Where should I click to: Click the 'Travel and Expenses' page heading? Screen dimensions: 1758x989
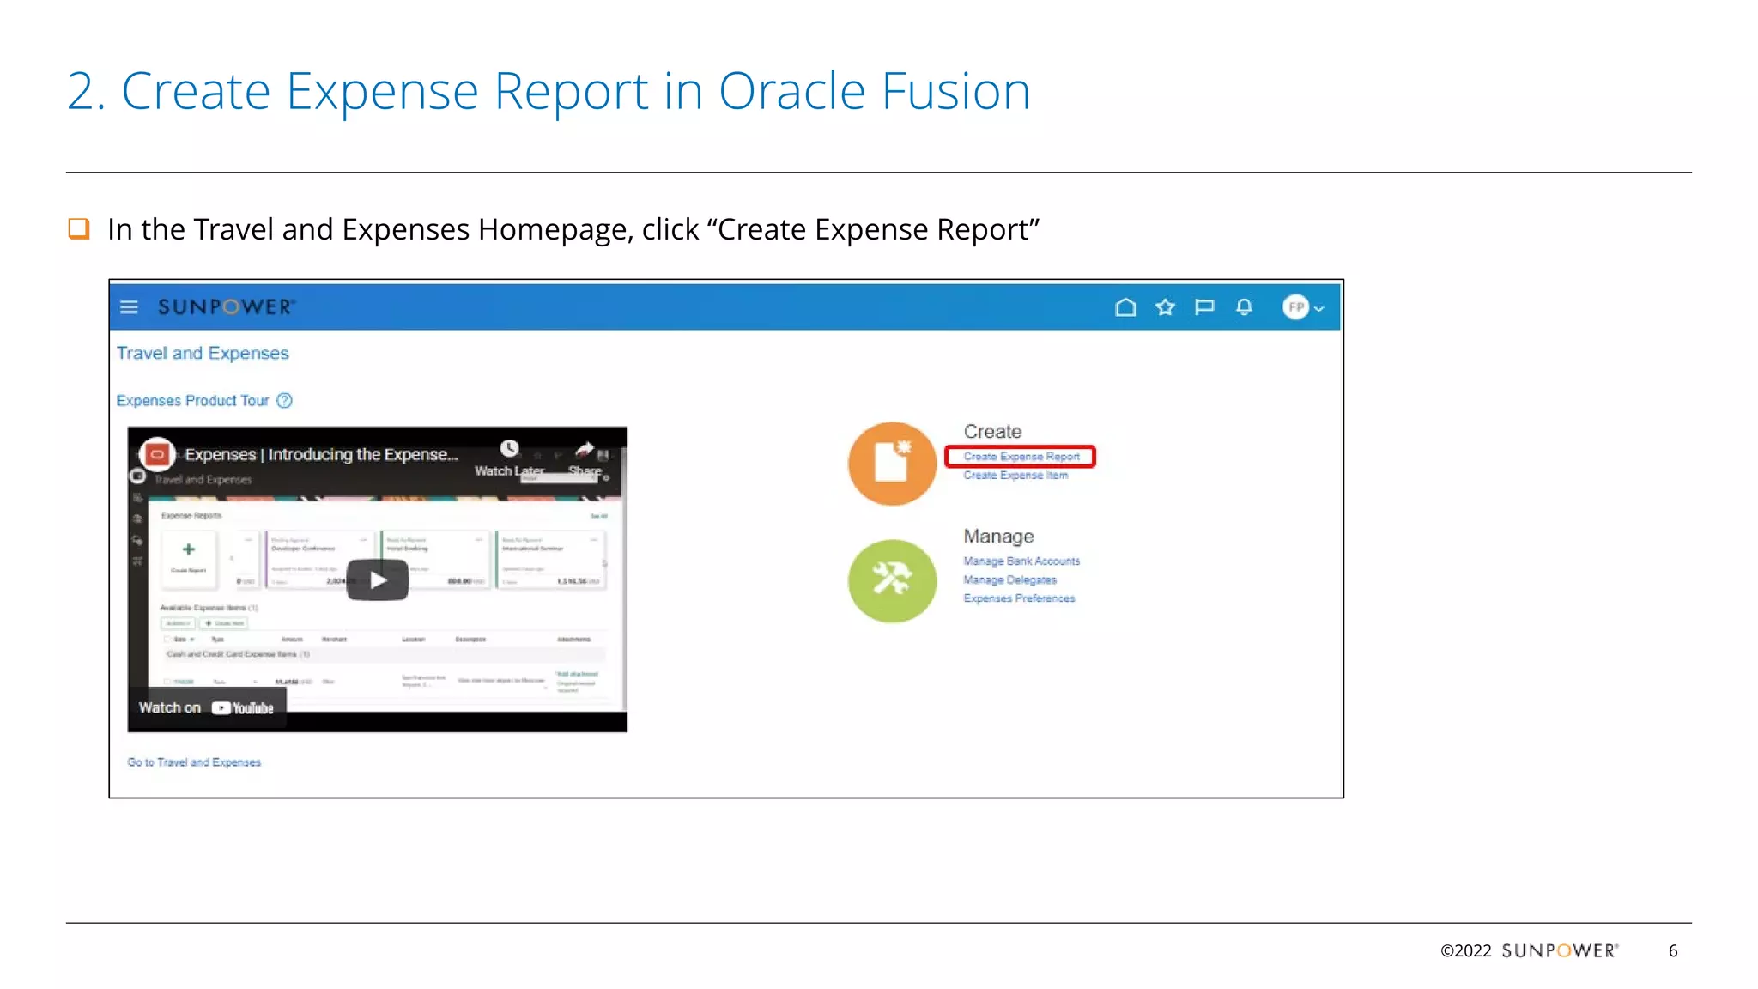(x=203, y=353)
